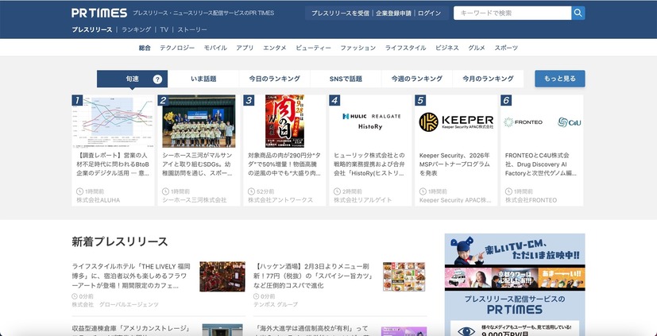Screen dimensions: 657x336
Task: Open the KEEPER logo press release thumbnail
Action: click(455, 122)
